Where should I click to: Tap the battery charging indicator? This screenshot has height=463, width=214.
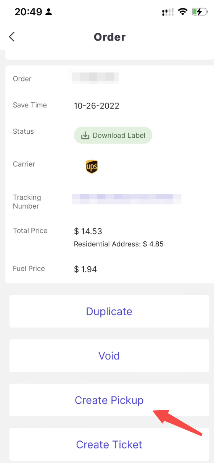[x=200, y=12]
